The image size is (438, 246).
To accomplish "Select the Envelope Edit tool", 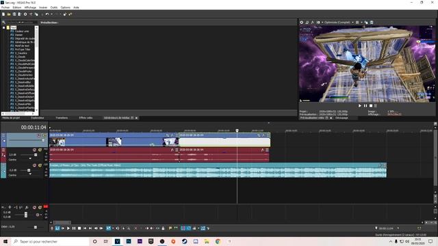I will [118, 228].
